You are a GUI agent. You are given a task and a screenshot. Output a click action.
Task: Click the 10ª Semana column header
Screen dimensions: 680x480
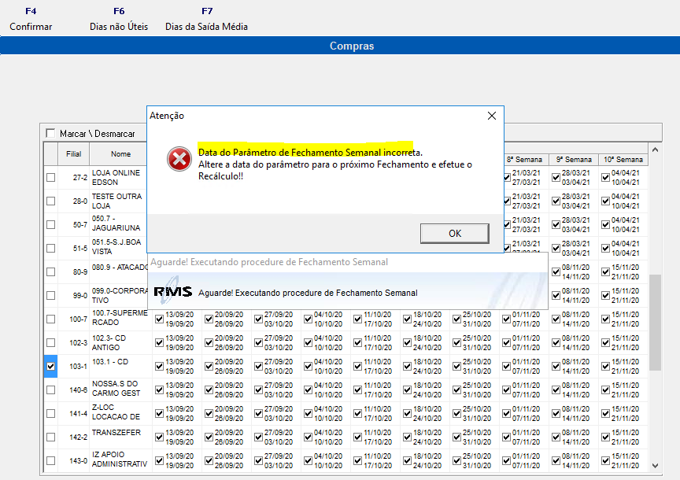coord(623,160)
